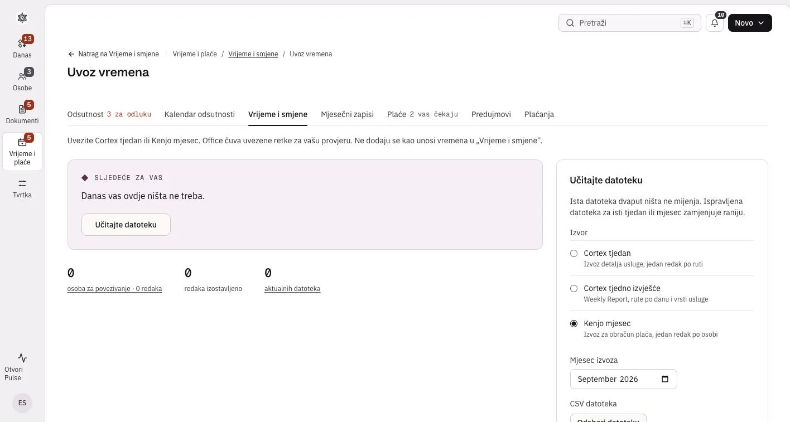
Task: Select Cortex tjedan radio option
Action: click(x=574, y=253)
